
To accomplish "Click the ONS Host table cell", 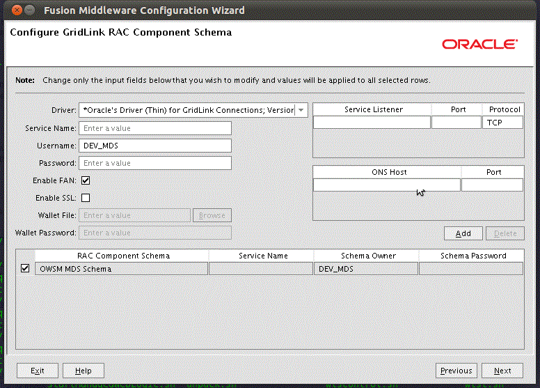I will [x=387, y=185].
